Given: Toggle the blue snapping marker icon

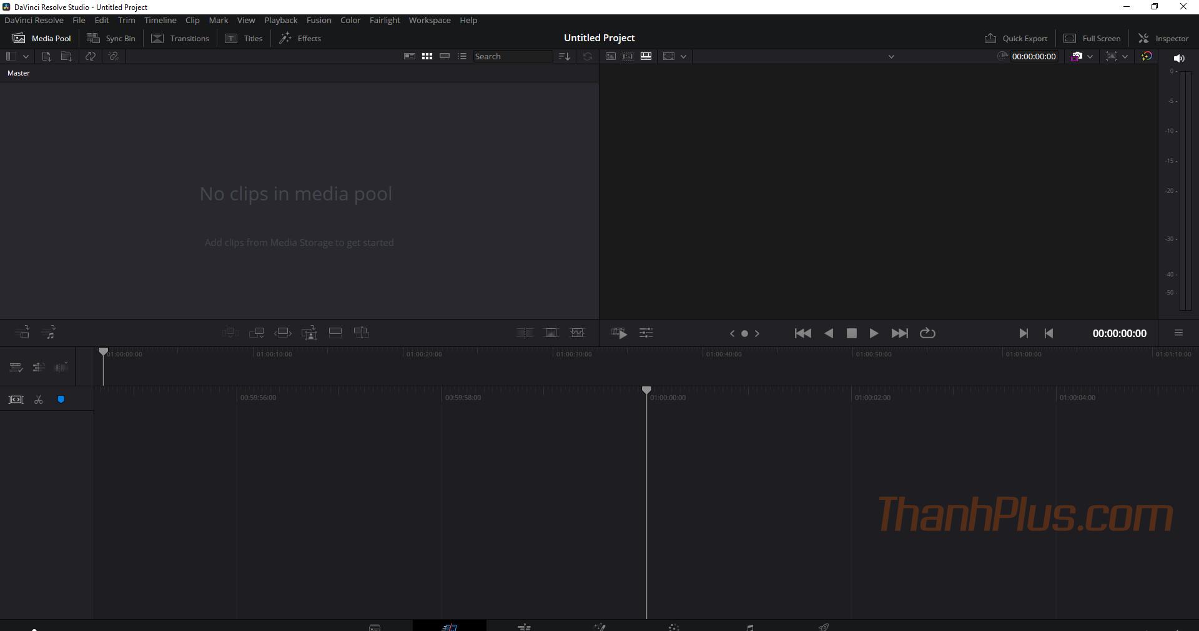Looking at the screenshot, I should click(x=61, y=399).
